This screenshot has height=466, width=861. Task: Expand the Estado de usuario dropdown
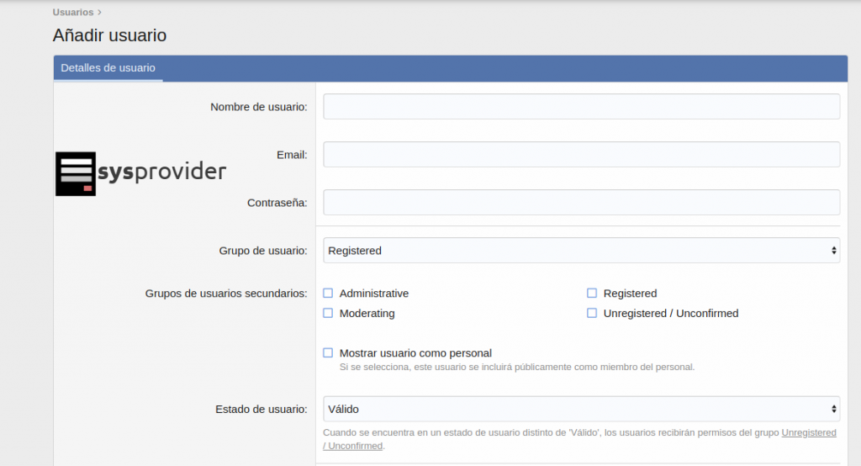[x=581, y=409]
